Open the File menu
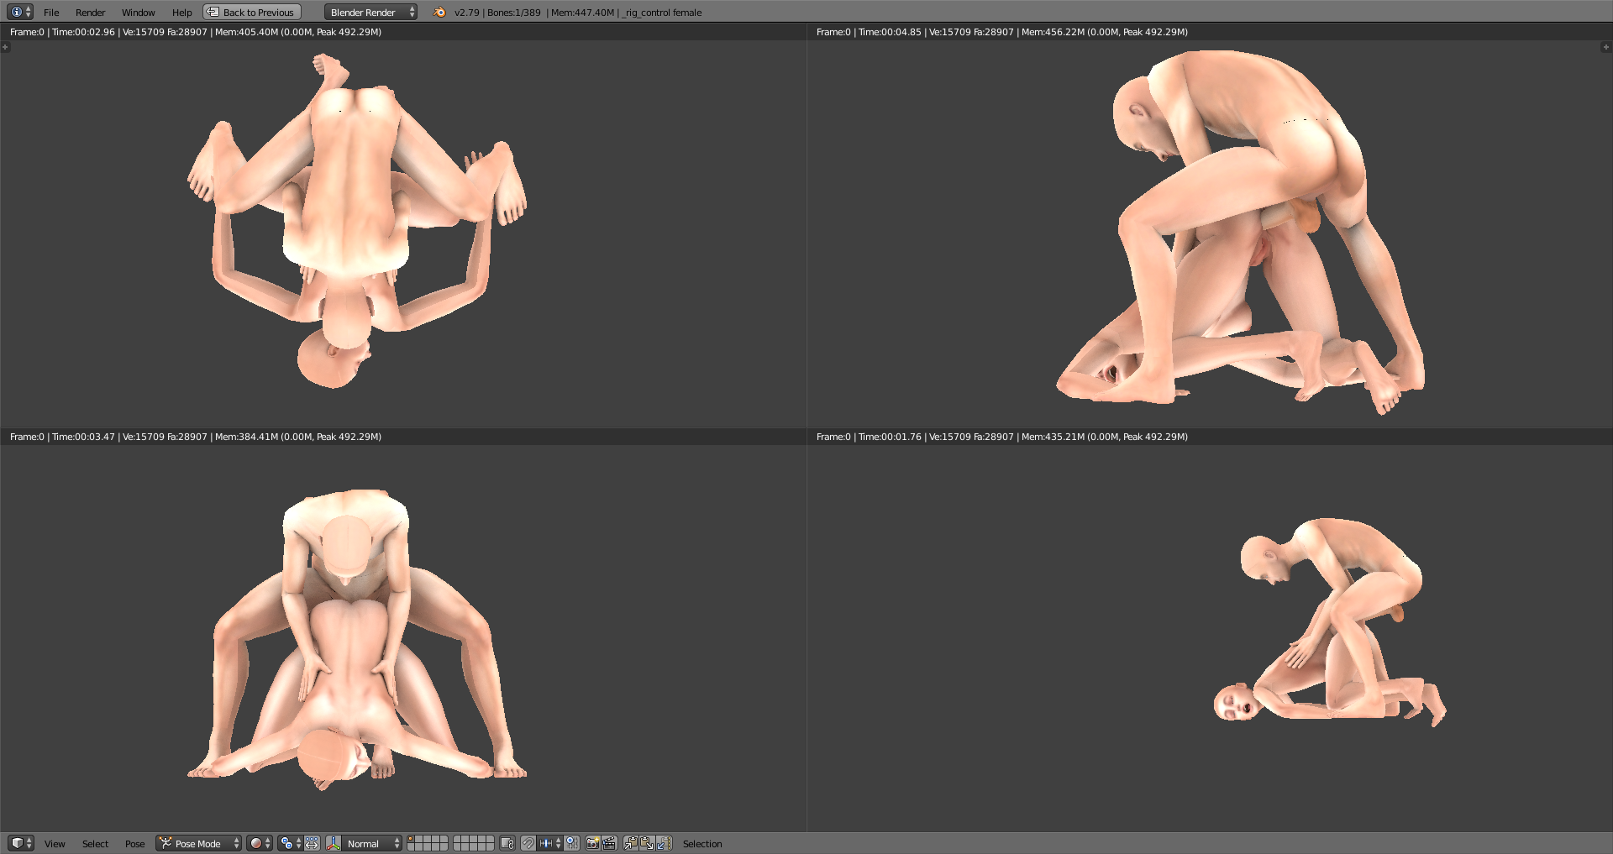1613x854 pixels. point(51,13)
